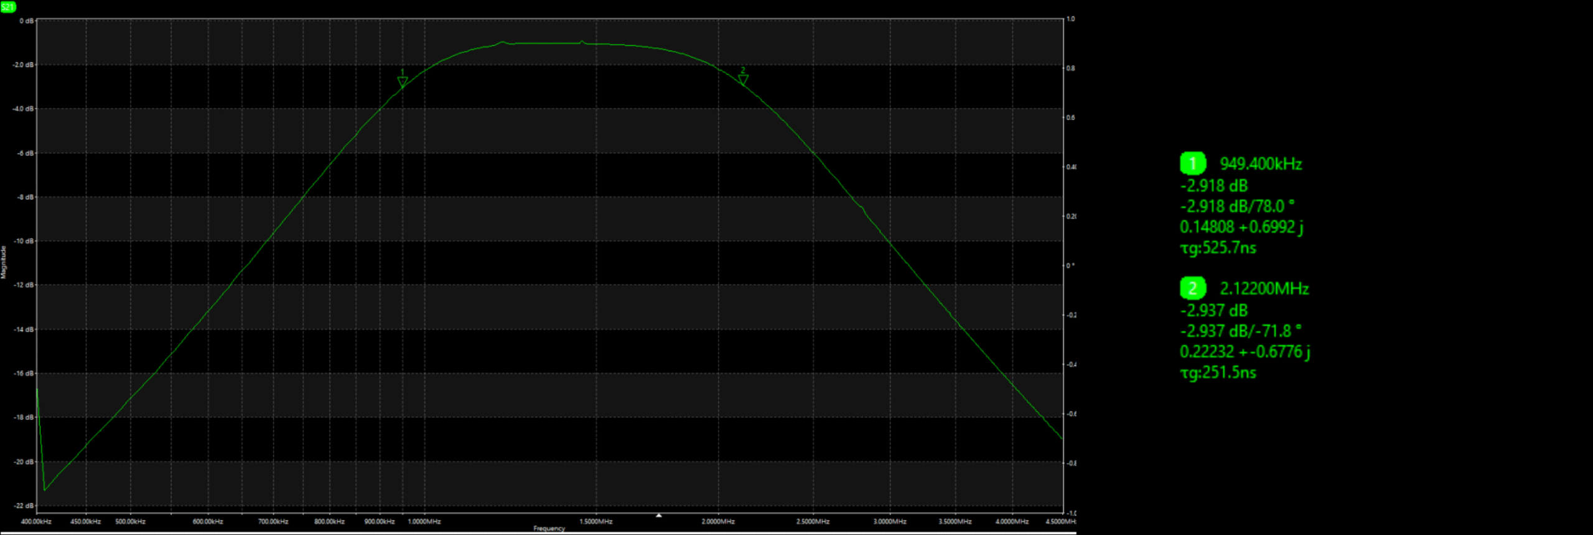Select marker 2 triangle on the trace
Screen dimensions: 1593x535
pyautogui.click(x=743, y=79)
